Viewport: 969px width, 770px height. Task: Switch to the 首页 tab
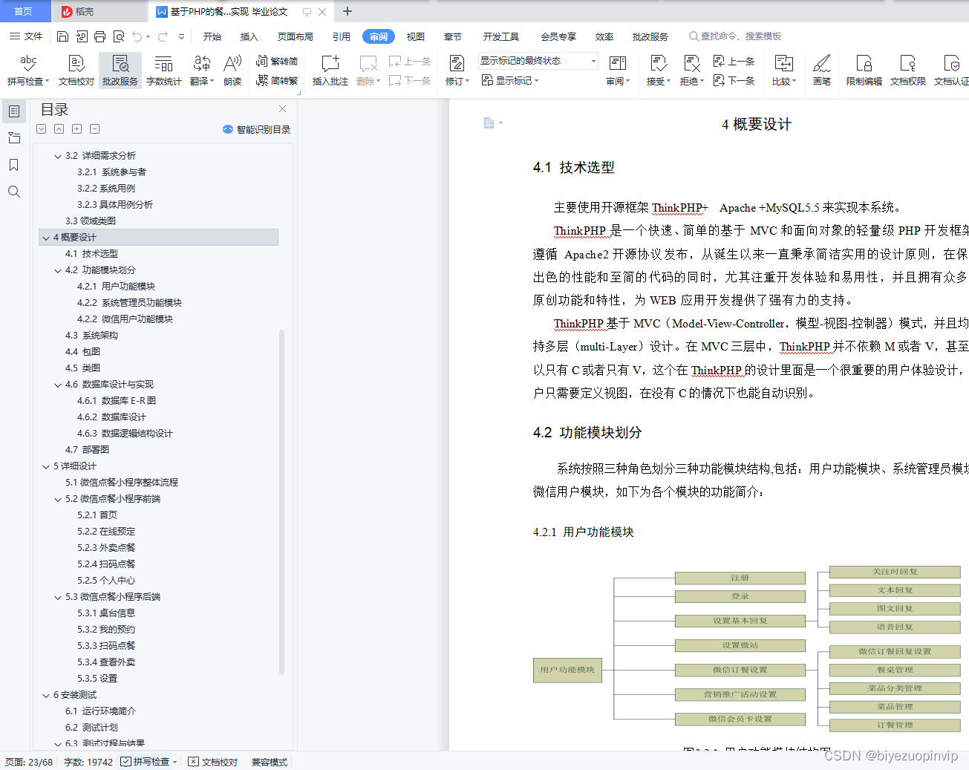point(24,11)
